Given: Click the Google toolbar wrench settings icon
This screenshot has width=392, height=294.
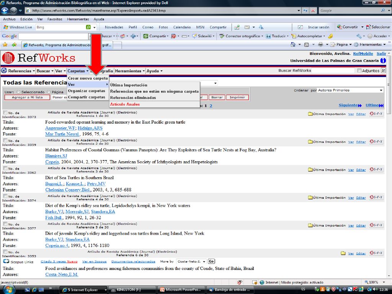Looking at the screenshot, I should click(x=359, y=36).
